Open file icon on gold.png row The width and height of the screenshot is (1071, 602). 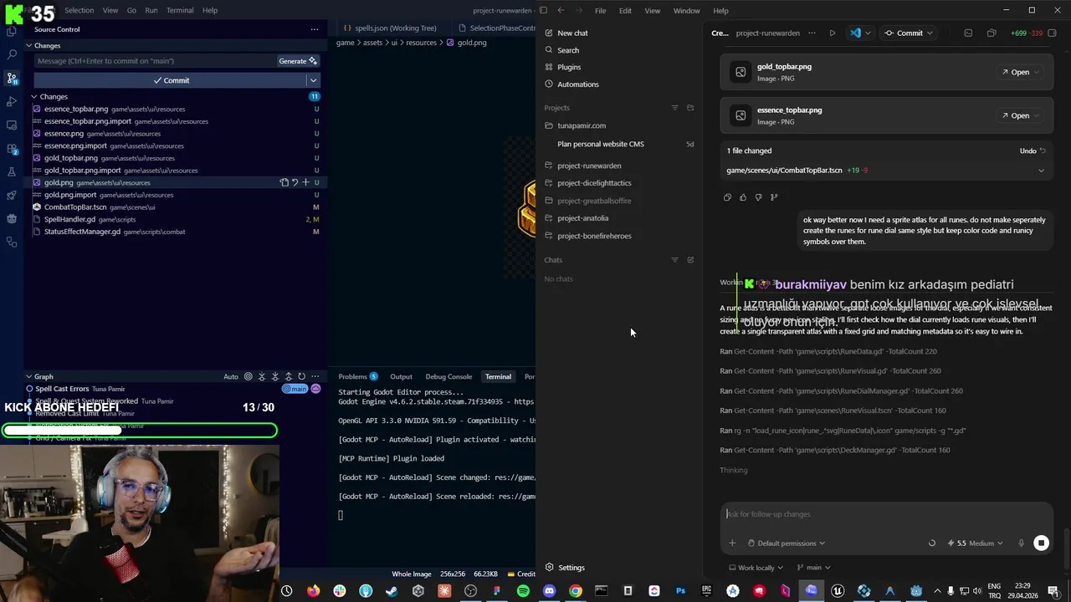pyautogui.click(x=284, y=182)
